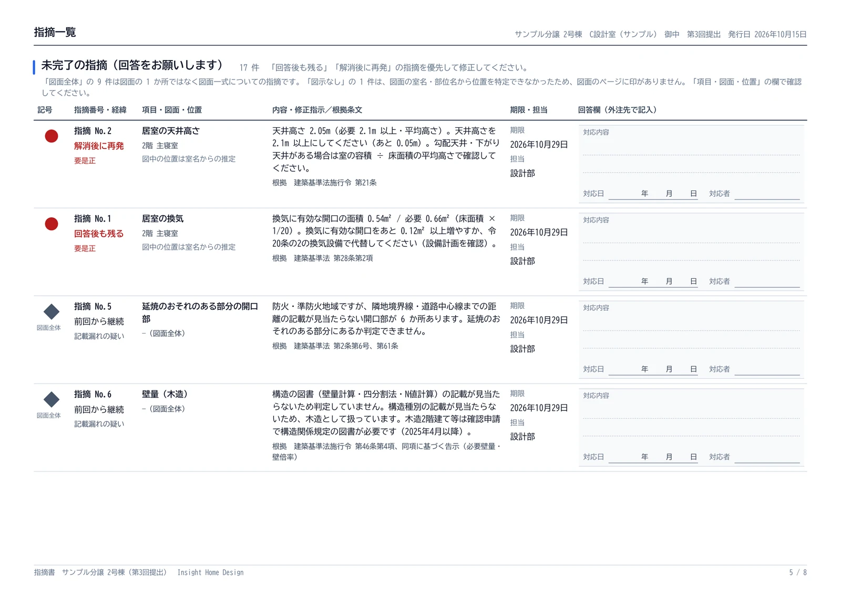Screen dimensions: 841x595
Task: Click the 図面全体 caption under the No.5 diamond
Action: 49,328
